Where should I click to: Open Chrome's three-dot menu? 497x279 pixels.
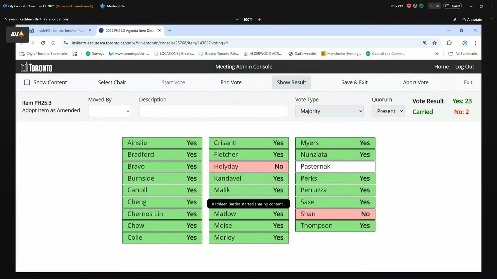click(475, 43)
